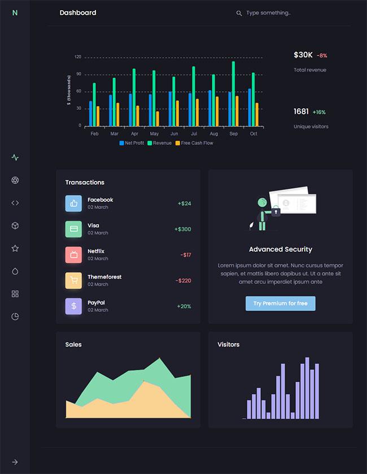Click the search magnifier icon
The image size is (367, 474).
click(x=239, y=14)
